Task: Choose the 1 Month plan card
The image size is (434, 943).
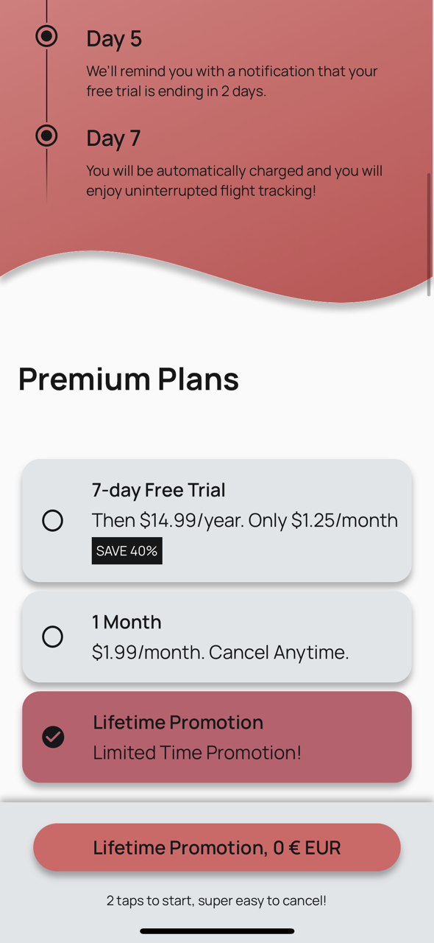Action: click(217, 637)
